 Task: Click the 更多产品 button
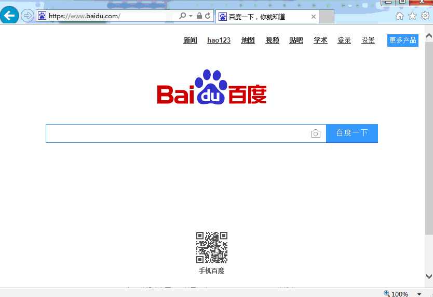(x=402, y=40)
